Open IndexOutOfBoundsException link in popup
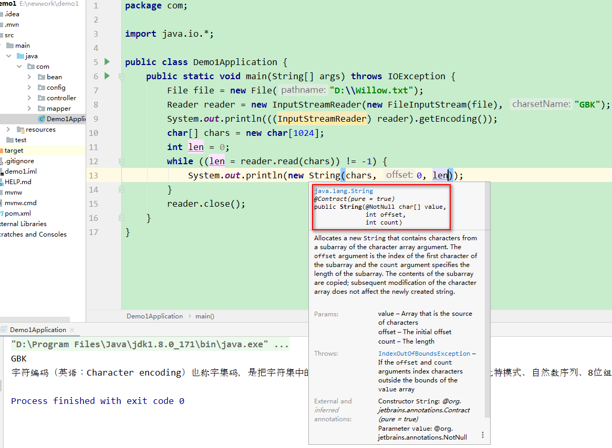The width and height of the screenshot is (612, 448). [x=424, y=354]
